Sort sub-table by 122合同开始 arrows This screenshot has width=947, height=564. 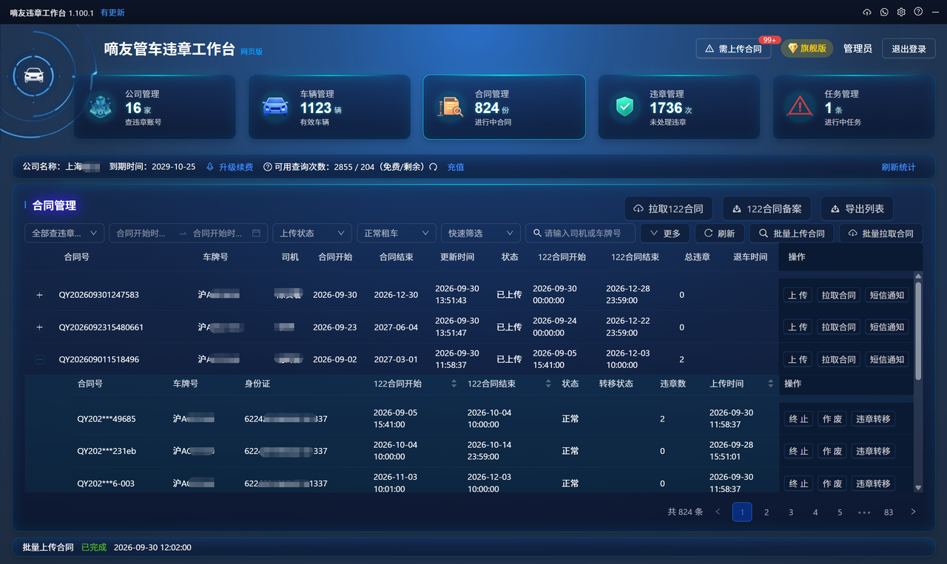pyautogui.click(x=454, y=384)
